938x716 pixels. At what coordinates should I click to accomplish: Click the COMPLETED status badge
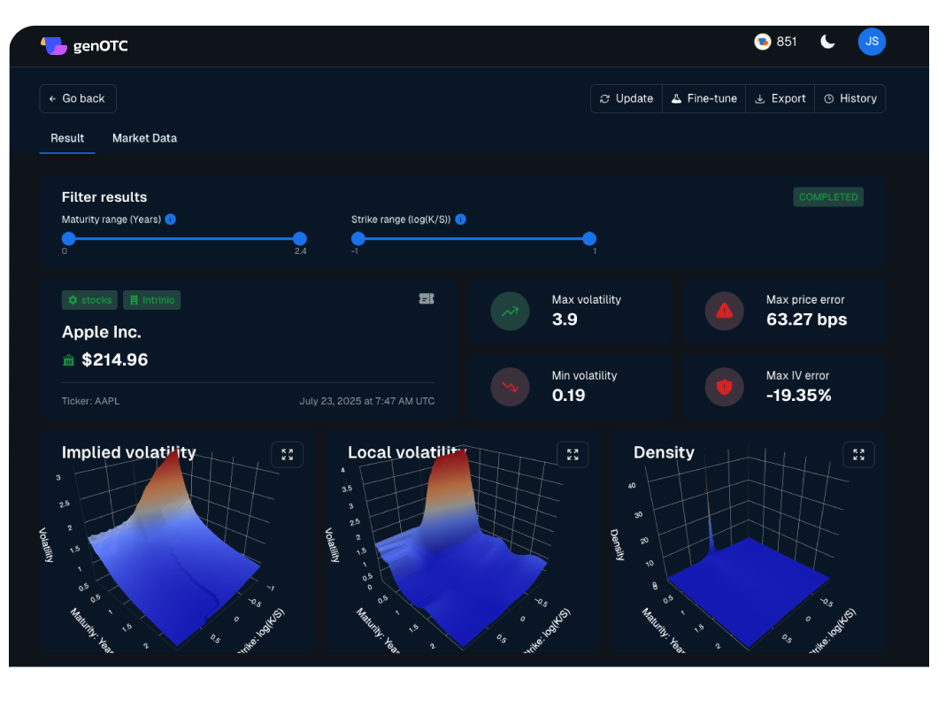tap(828, 197)
